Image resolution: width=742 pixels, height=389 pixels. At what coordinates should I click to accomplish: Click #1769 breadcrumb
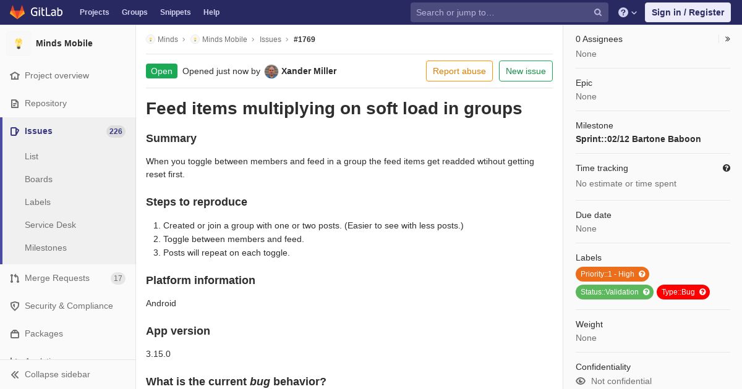click(304, 40)
